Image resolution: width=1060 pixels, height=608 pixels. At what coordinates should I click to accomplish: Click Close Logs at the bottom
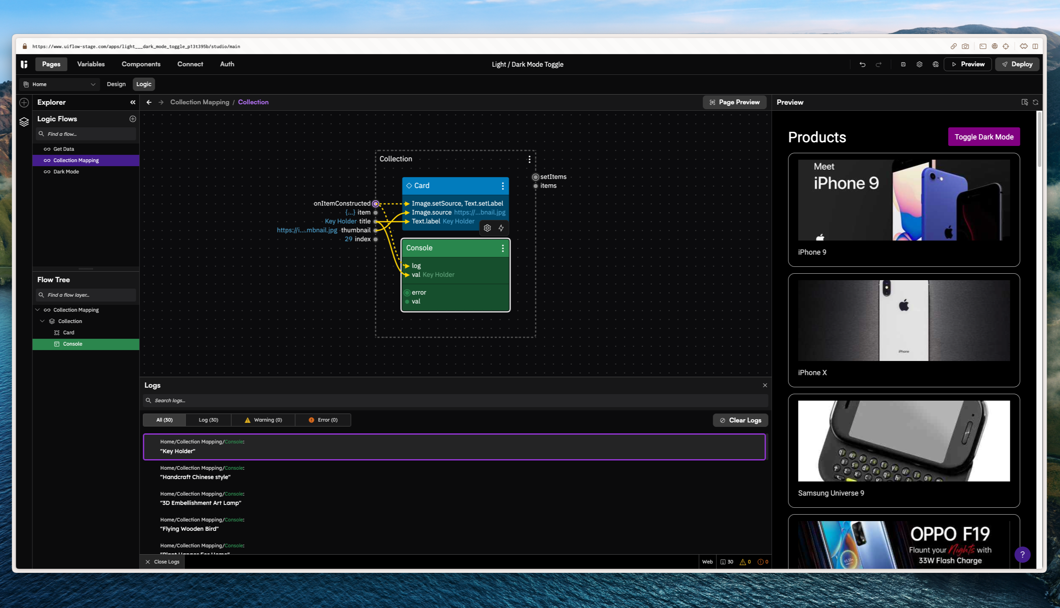click(x=162, y=562)
